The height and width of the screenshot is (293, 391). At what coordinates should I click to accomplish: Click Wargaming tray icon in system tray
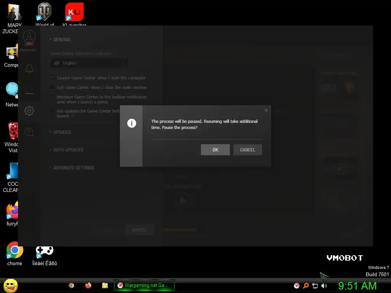click(296, 286)
